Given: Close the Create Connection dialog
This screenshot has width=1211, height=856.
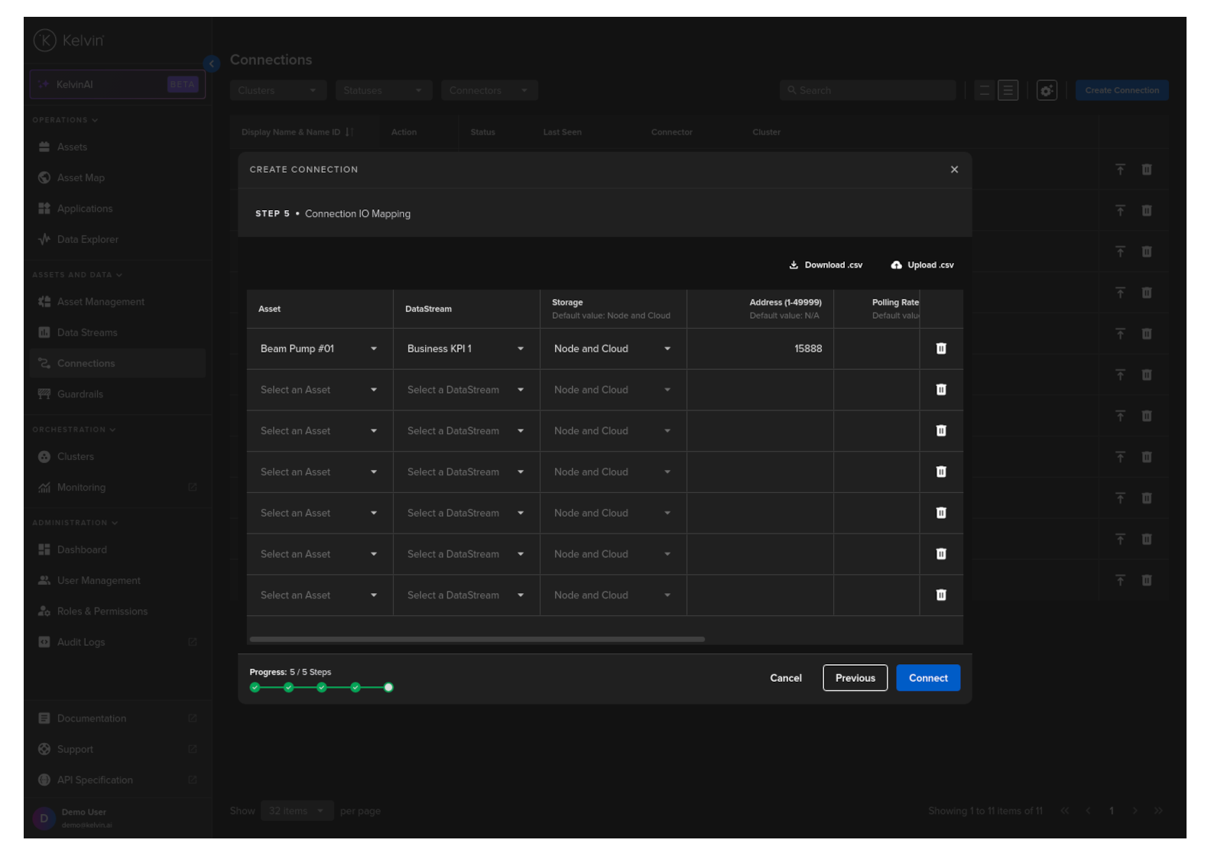Looking at the screenshot, I should tap(954, 170).
